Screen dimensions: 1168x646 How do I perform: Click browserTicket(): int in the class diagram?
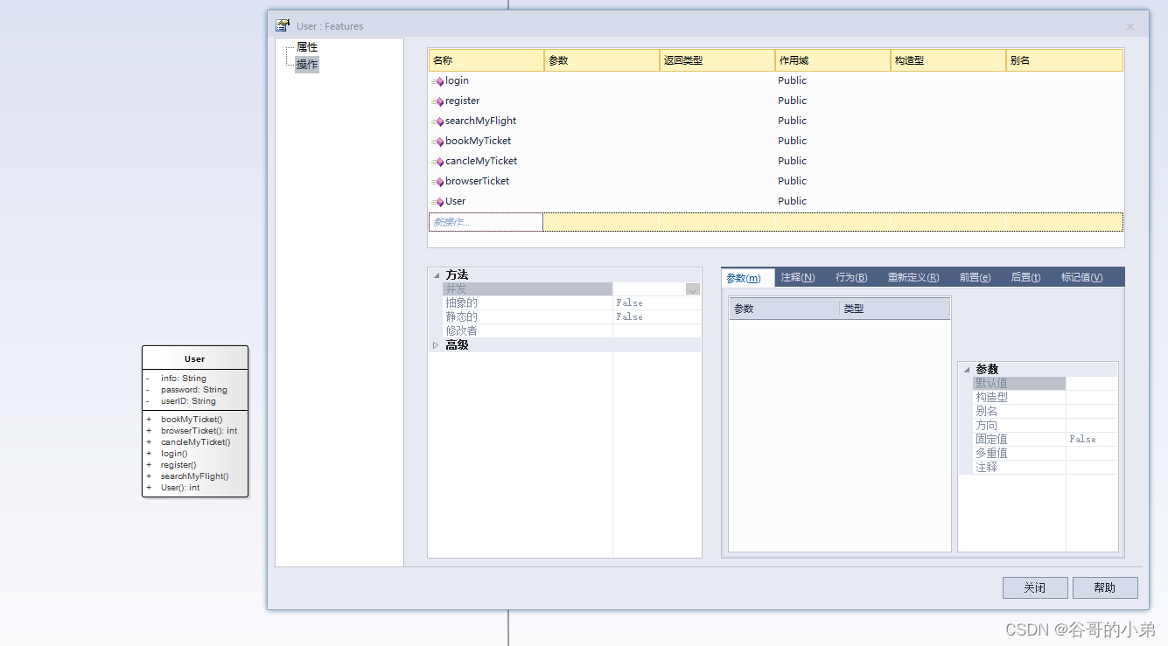[x=199, y=431]
